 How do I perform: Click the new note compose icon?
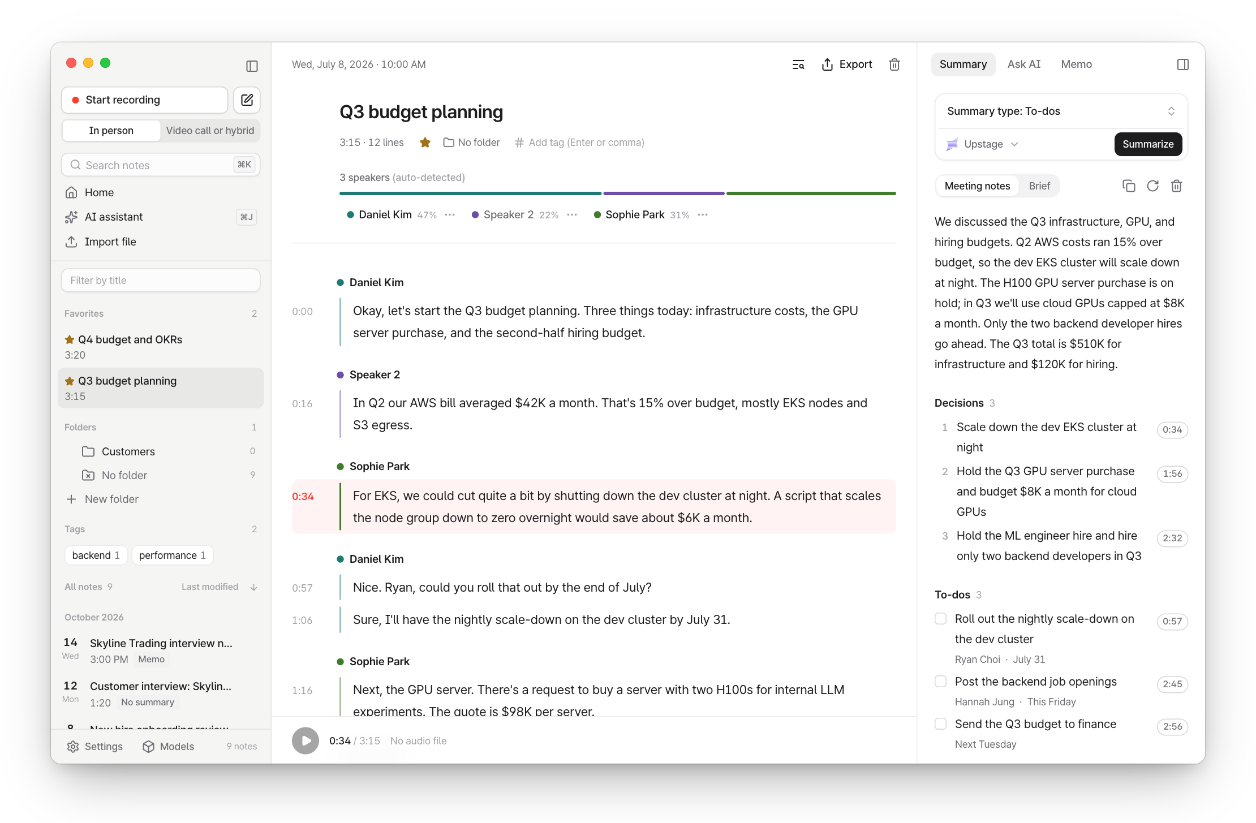coord(247,100)
